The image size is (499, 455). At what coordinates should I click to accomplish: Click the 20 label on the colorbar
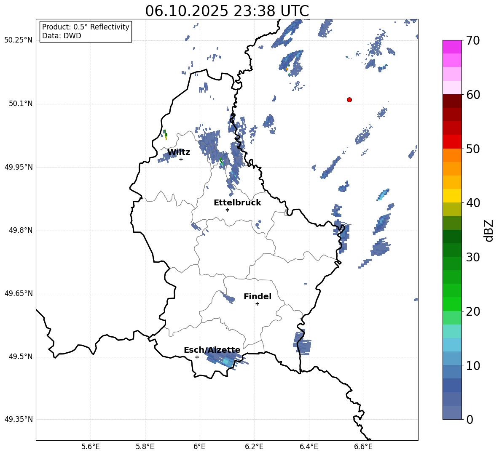(473, 311)
